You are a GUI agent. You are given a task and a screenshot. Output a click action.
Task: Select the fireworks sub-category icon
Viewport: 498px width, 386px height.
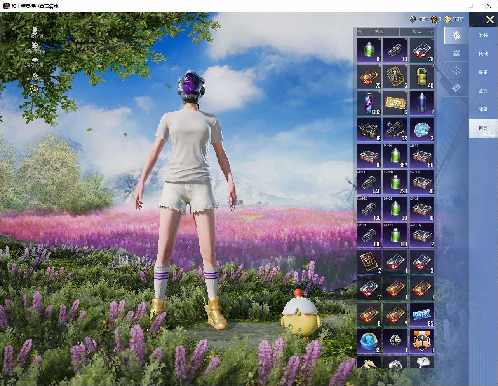click(456, 71)
